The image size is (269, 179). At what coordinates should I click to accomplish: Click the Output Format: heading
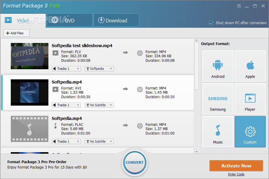pos(215,44)
